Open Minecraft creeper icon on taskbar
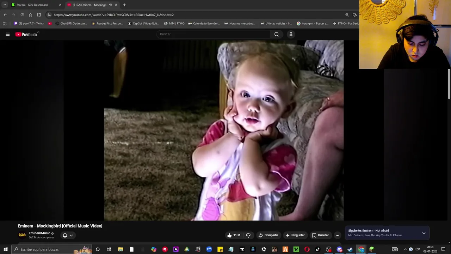451x254 pixels. tap(296, 249)
